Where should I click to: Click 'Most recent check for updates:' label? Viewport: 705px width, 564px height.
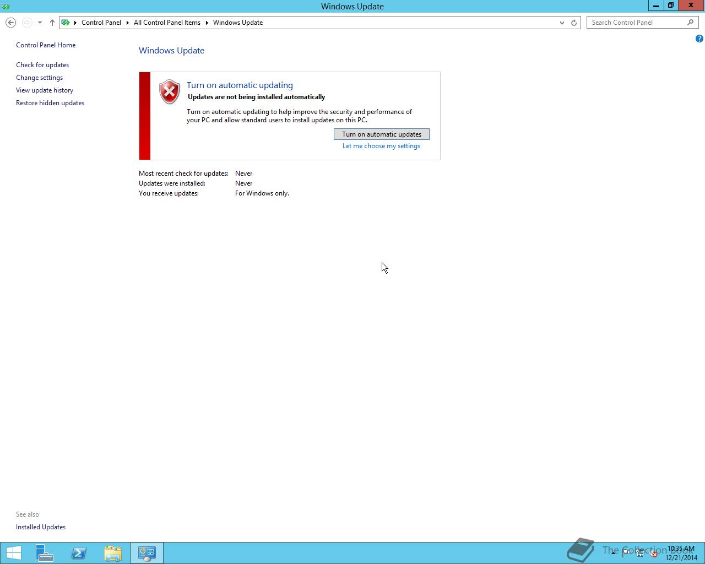(183, 173)
